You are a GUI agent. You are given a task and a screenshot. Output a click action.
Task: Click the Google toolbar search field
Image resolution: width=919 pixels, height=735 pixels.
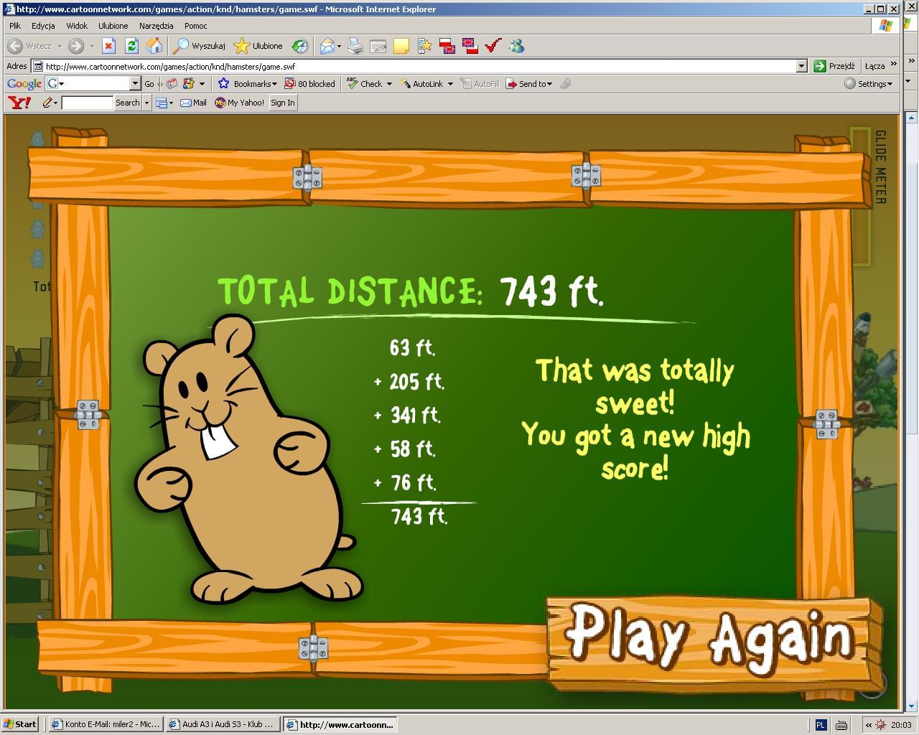click(x=93, y=84)
